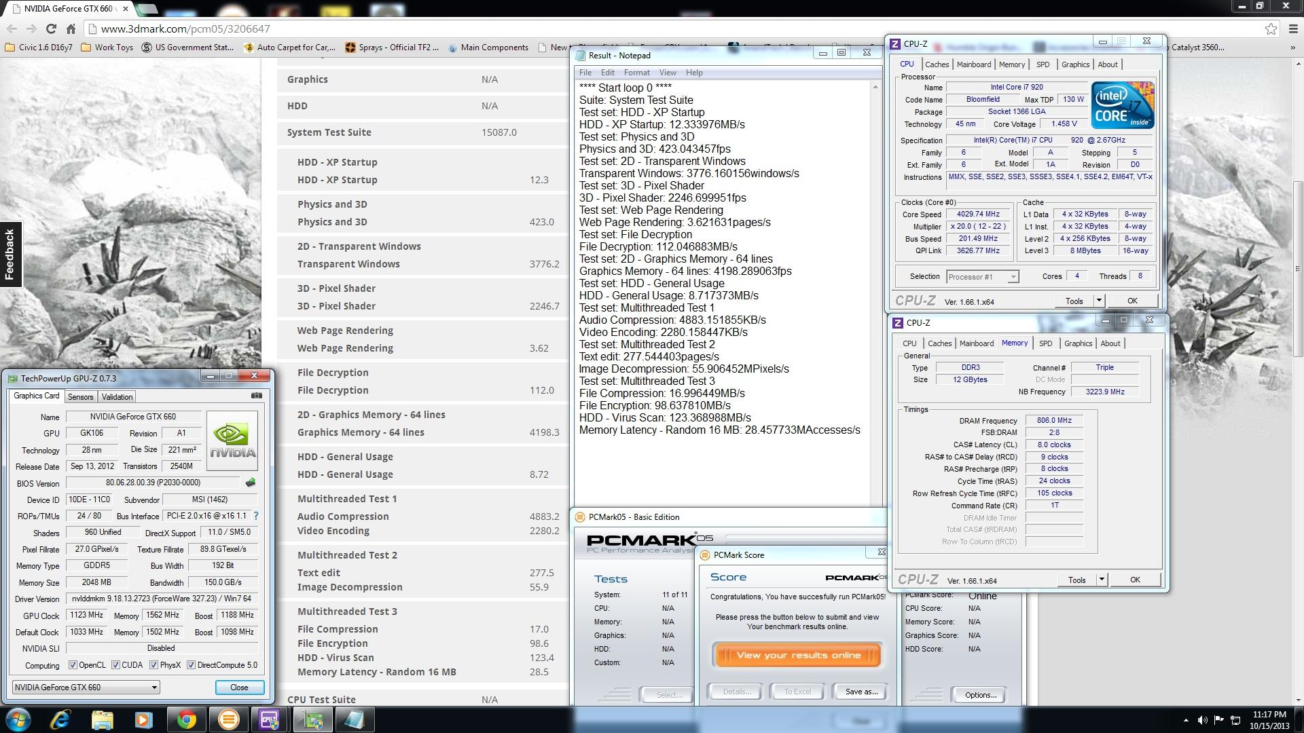Show hidden system tray icons
This screenshot has height=733, width=1304.
[1186, 720]
